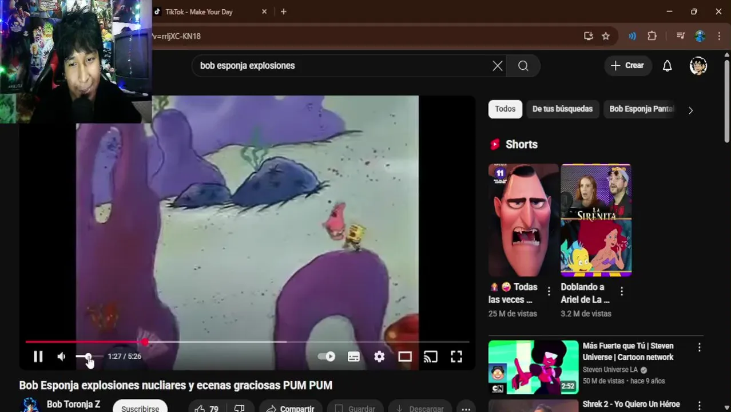The width and height of the screenshot is (731, 412).
Task: Click the browser address bar URL
Action: 176,36
